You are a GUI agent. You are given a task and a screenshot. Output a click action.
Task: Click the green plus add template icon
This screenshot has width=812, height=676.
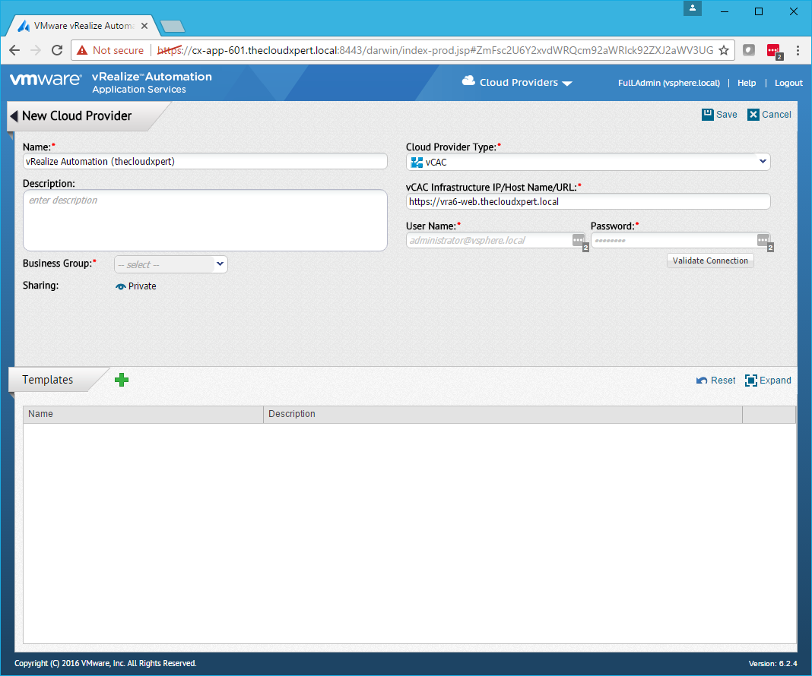[122, 380]
